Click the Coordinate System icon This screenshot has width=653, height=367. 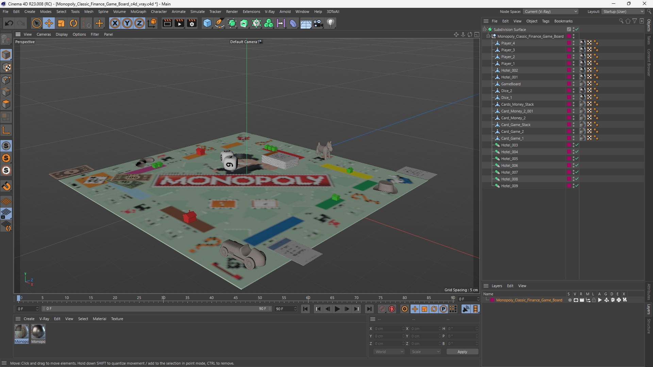pyautogui.click(x=152, y=23)
